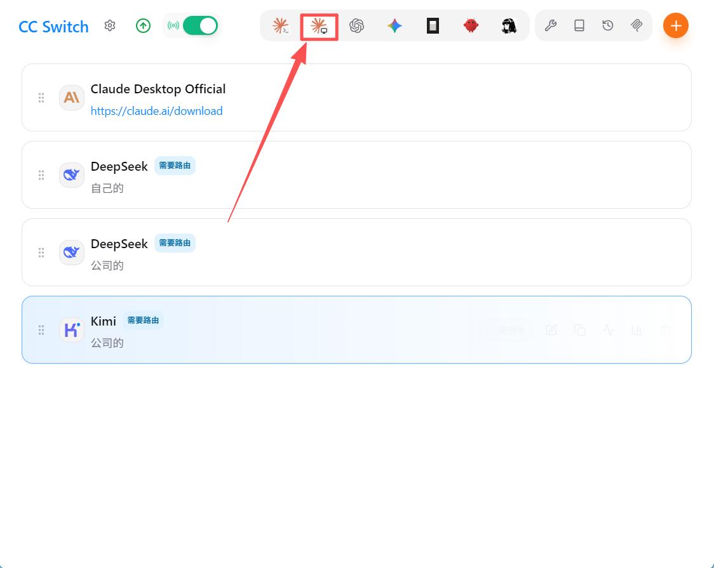
Task: Add a provider with orange plus button
Action: coord(676,25)
